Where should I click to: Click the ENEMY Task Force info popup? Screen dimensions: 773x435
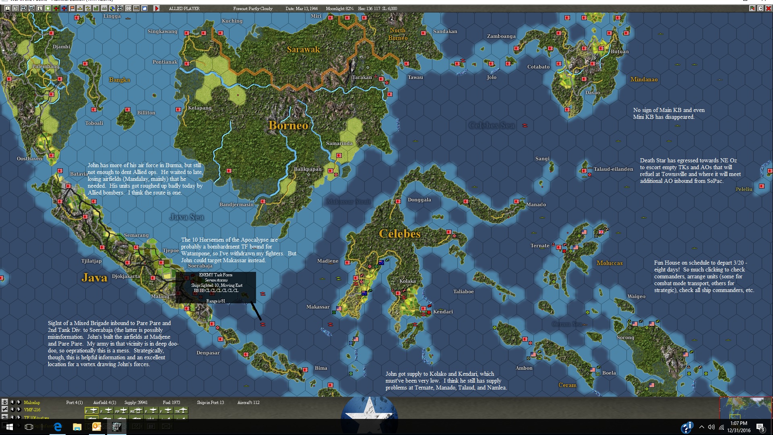215,288
